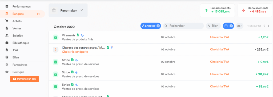The image size is (273, 97).
Task: Click the Performances chart icon
Action: 7,6
